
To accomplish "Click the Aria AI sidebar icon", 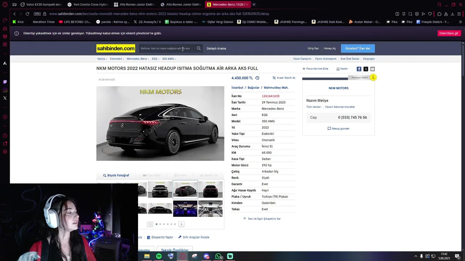I will [x=5, y=63].
